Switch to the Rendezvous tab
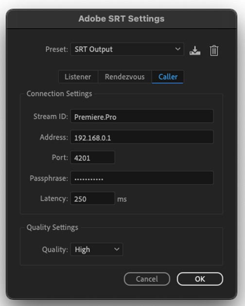 click(x=124, y=77)
